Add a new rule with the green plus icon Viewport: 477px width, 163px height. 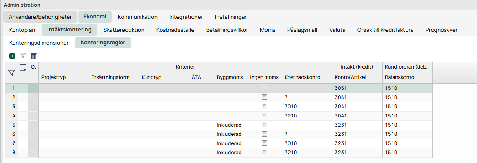pyautogui.click(x=12, y=56)
